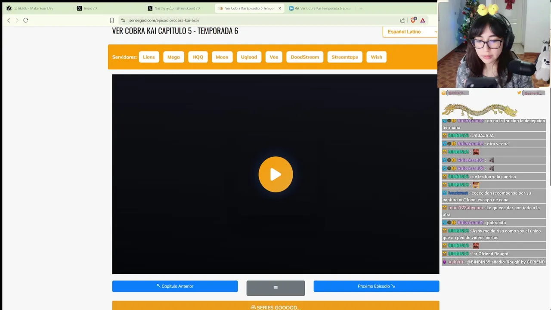Choose the Lions server
The height and width of the screenshot is (310, 551).
(x=149, y=57)
